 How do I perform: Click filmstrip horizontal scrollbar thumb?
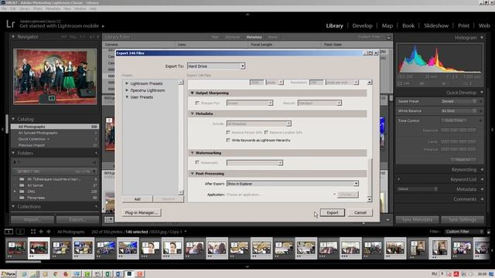pos(23,262)
